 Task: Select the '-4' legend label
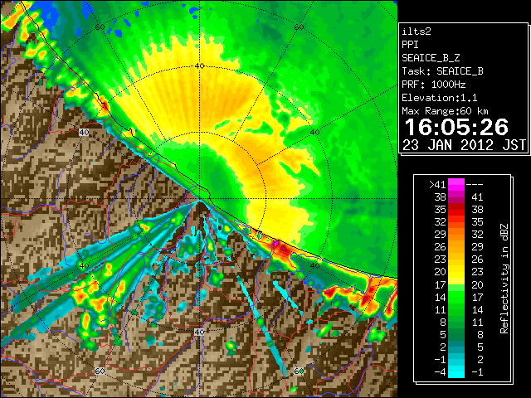[440, 371]
